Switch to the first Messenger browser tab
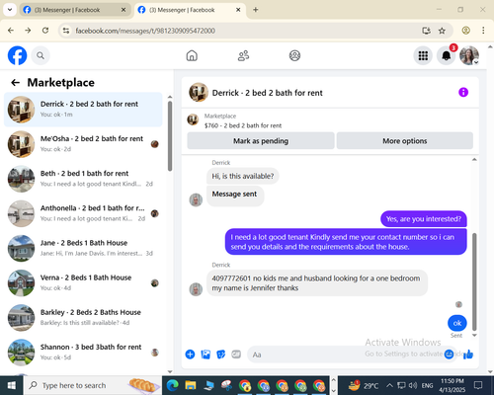The height and width of the screenshot is (395, 494). [74, 10]
